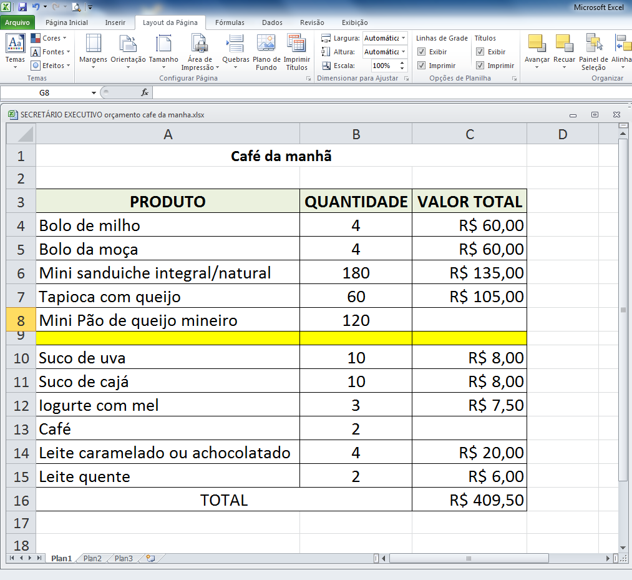Open the Arquivo file menu button

(x=17, y=22)
